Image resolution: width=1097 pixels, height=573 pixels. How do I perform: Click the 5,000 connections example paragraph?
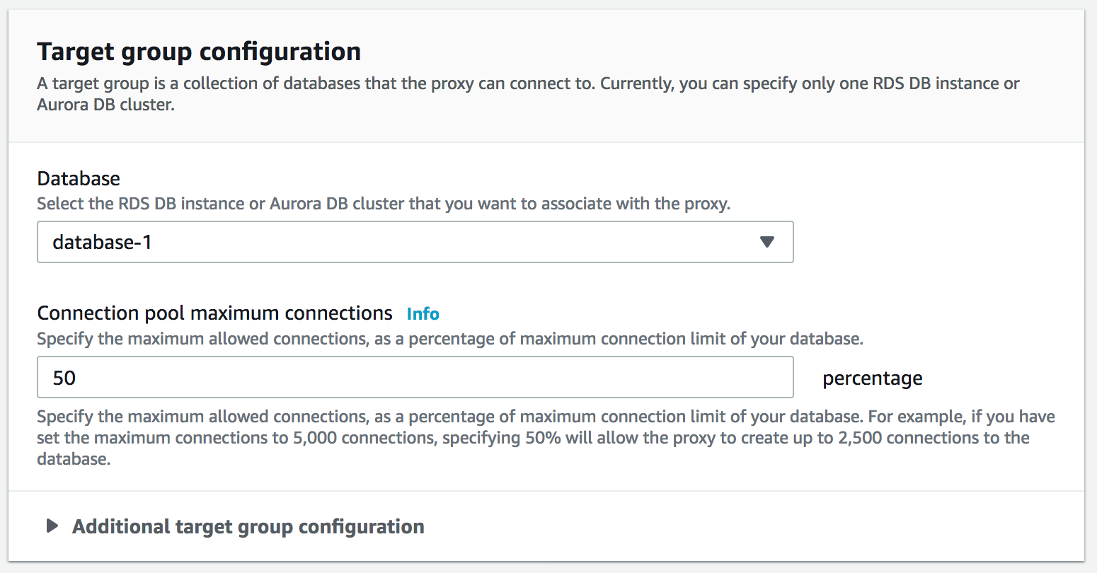tap(545, 437)
